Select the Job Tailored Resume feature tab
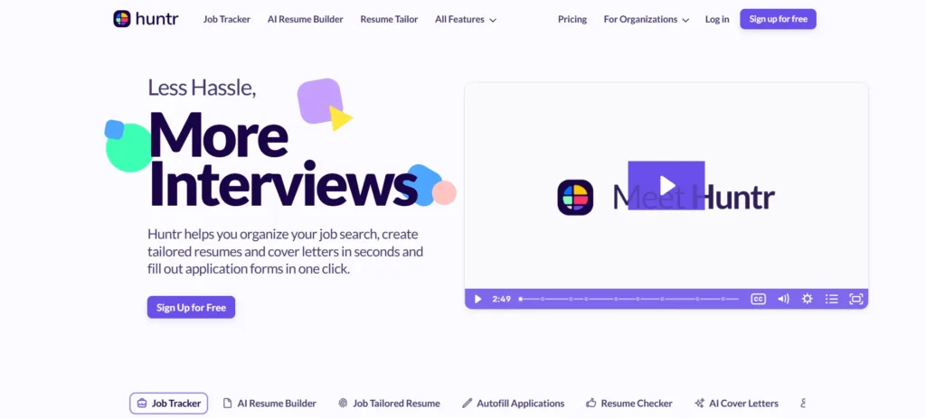 [389, 404]
